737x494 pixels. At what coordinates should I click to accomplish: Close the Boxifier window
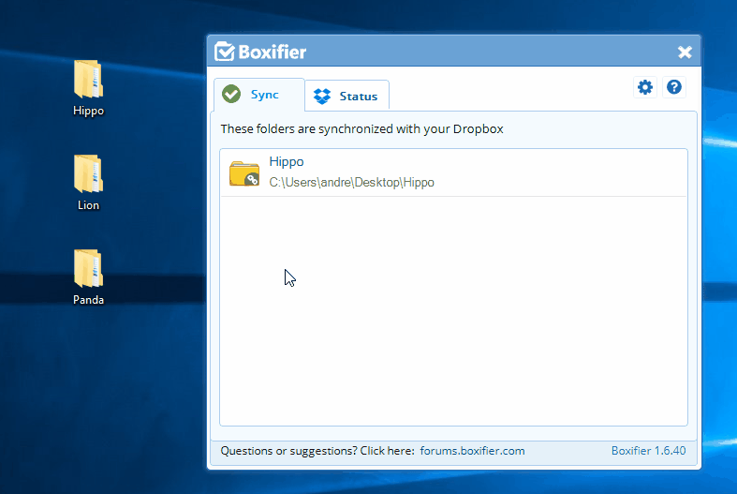(685, 52)
